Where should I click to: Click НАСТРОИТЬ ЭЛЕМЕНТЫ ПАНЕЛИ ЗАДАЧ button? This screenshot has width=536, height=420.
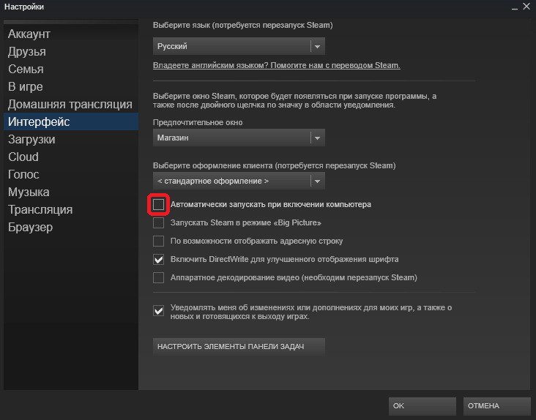239,347
